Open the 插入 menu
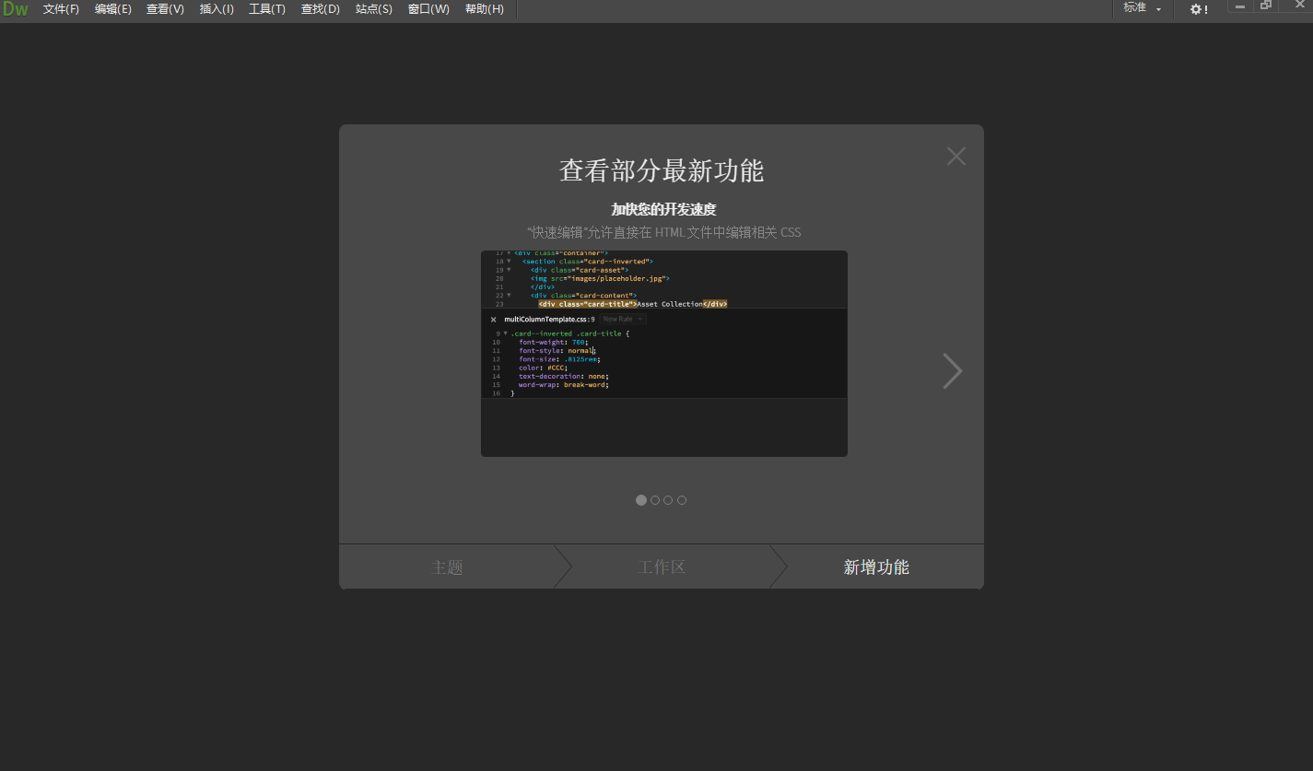 [x=216, y=9]
